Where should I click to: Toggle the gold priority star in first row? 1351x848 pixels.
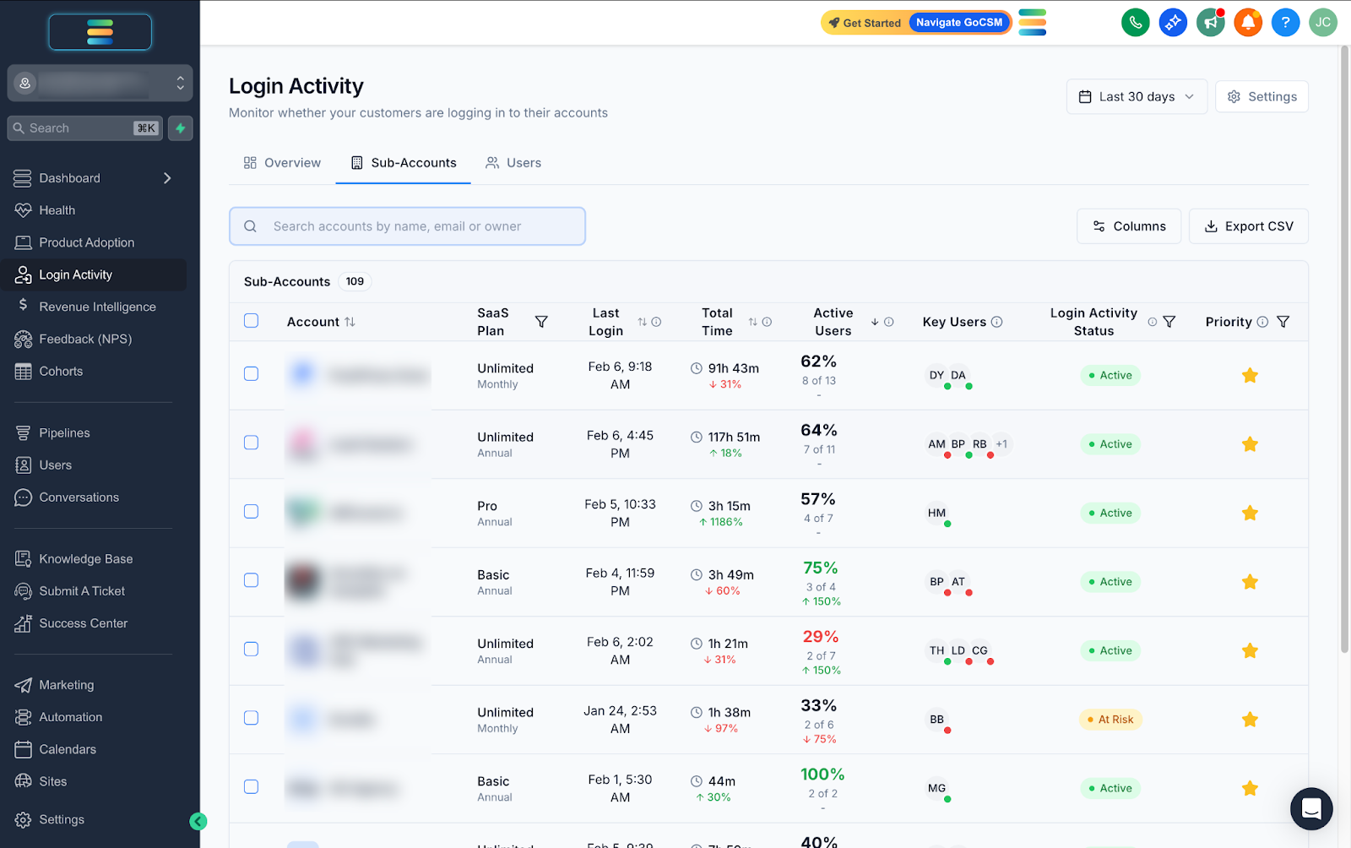(1250, 375)
